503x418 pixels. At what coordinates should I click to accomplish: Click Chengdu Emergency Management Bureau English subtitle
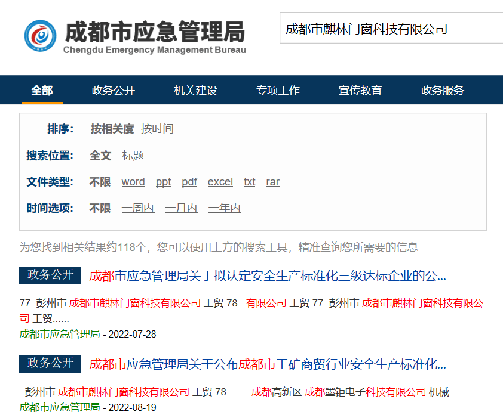pos(155,50)
